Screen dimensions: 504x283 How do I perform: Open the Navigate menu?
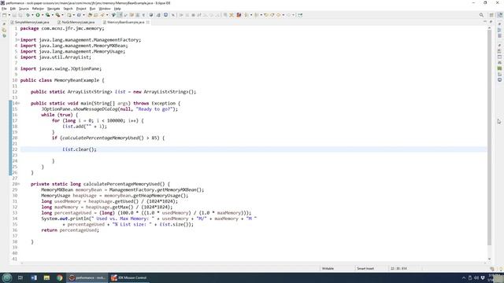(x=54, y=9)
